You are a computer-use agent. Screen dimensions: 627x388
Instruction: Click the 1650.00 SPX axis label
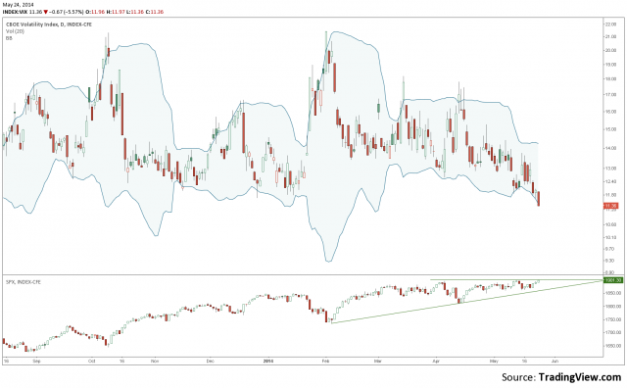[x=613, y=346]
